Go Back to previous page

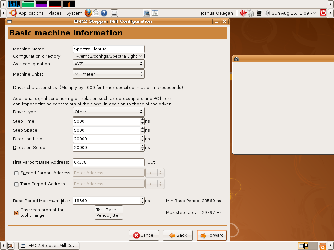click(178, 235)
